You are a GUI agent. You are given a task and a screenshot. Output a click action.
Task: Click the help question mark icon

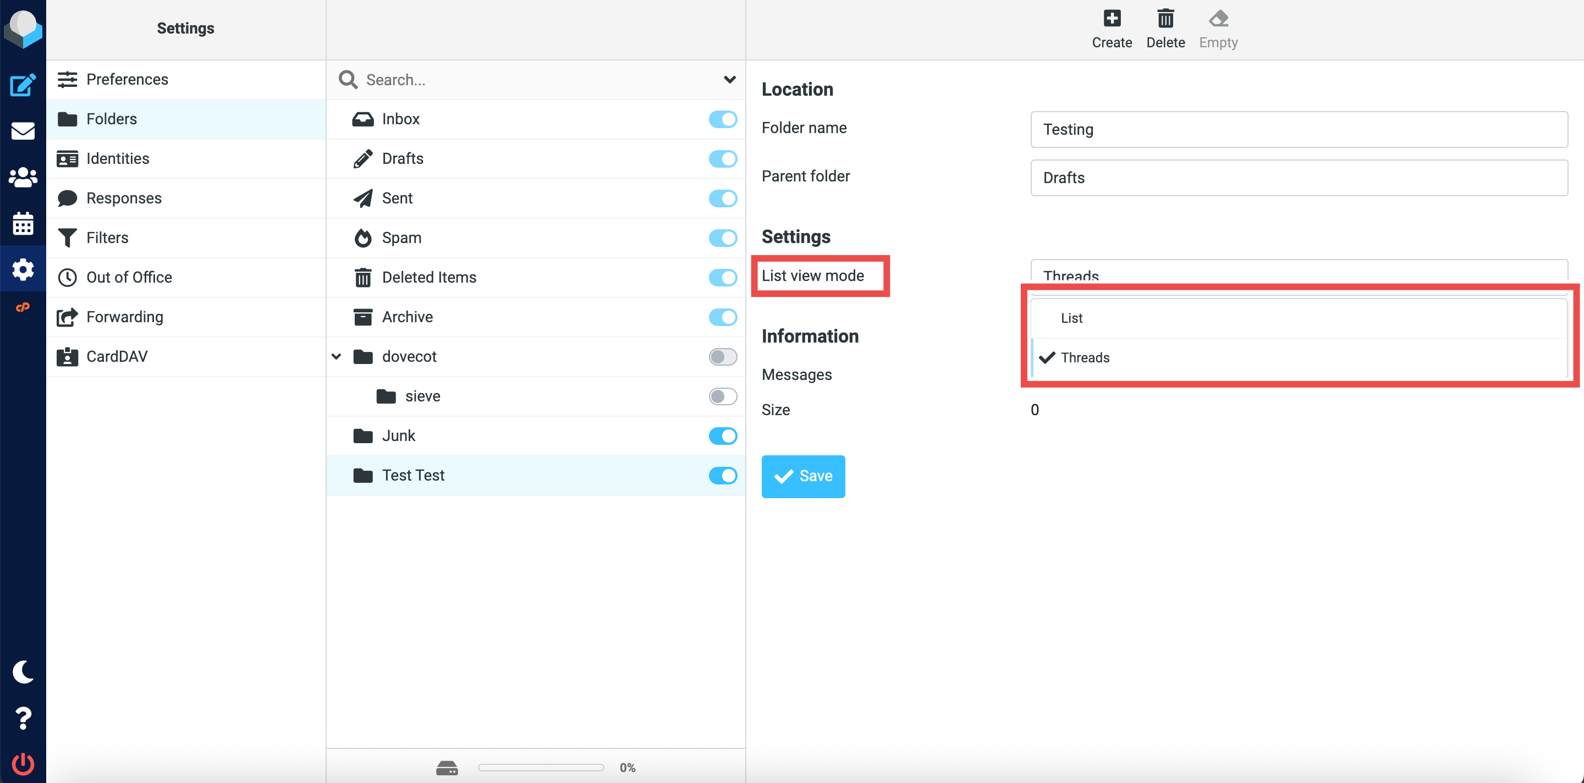[x=23, y=718]
